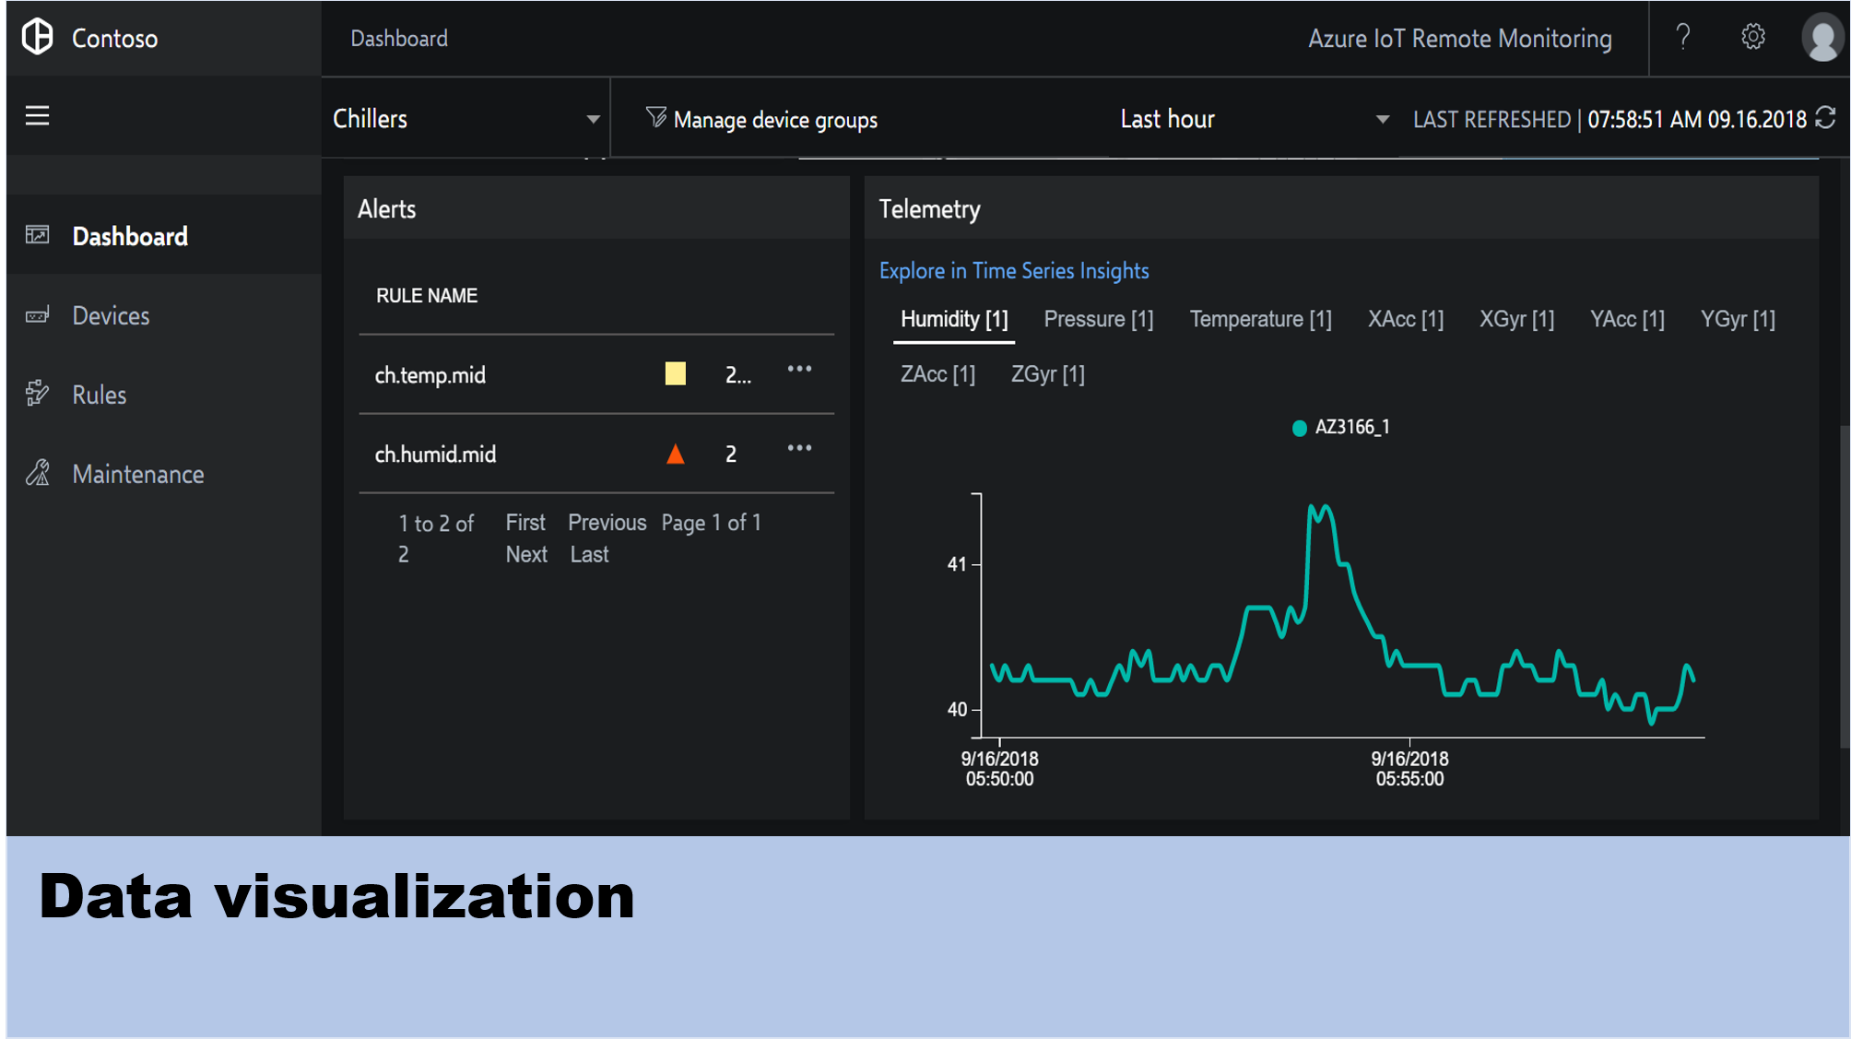Click the refresh icon beside last refreshed time
This screenshot has height=1039, width=1851.
pyautogui.click(x=1826, y=119)
